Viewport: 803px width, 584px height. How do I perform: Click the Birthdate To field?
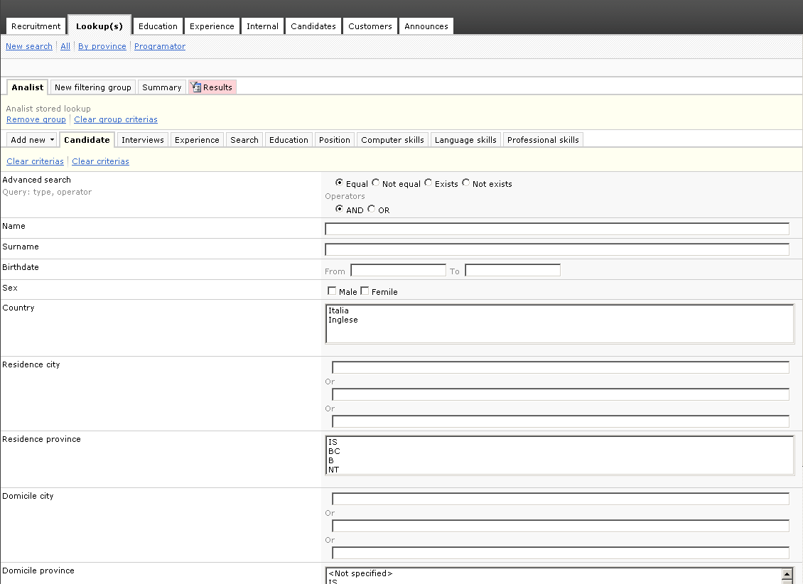click(x=512, y=270)
